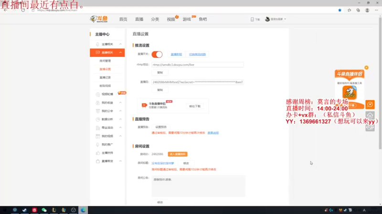Expand the 我的收益 sidebar section
The image size is (382, 214).
120,103
